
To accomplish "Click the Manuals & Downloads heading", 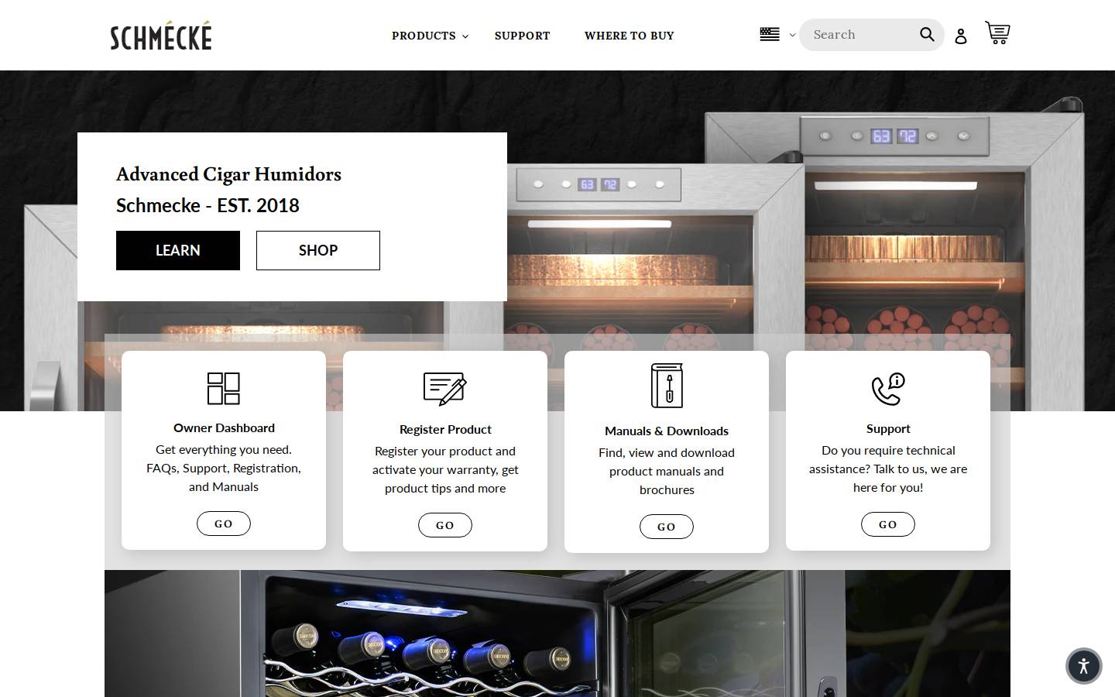I will [x=667, y=431].
